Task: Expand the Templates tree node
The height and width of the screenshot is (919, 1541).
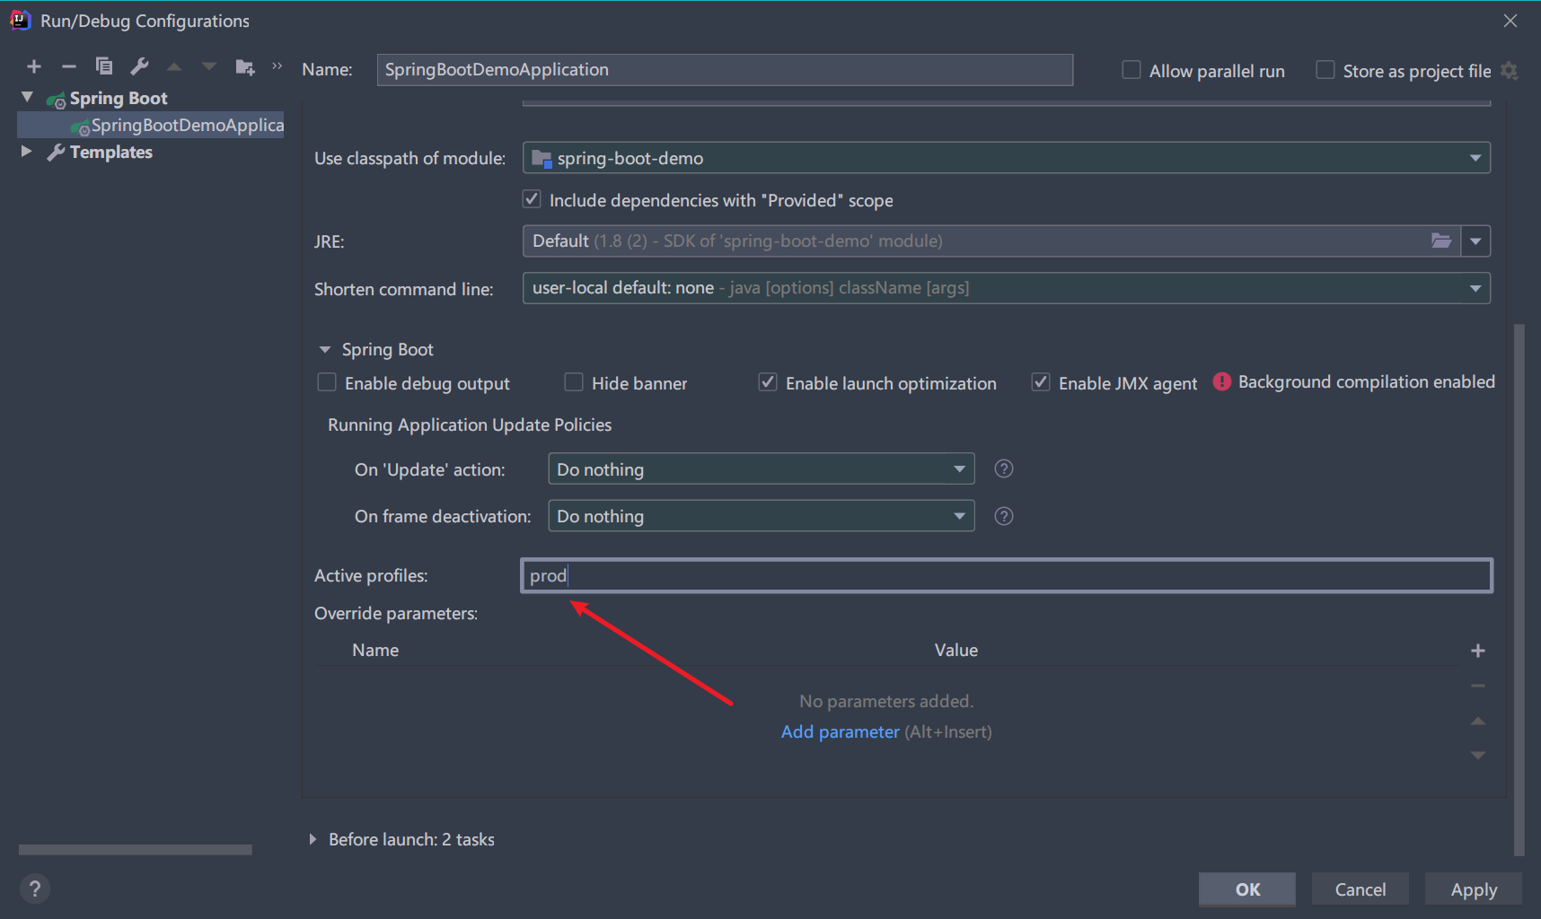Action: click(x=27, y=152)
